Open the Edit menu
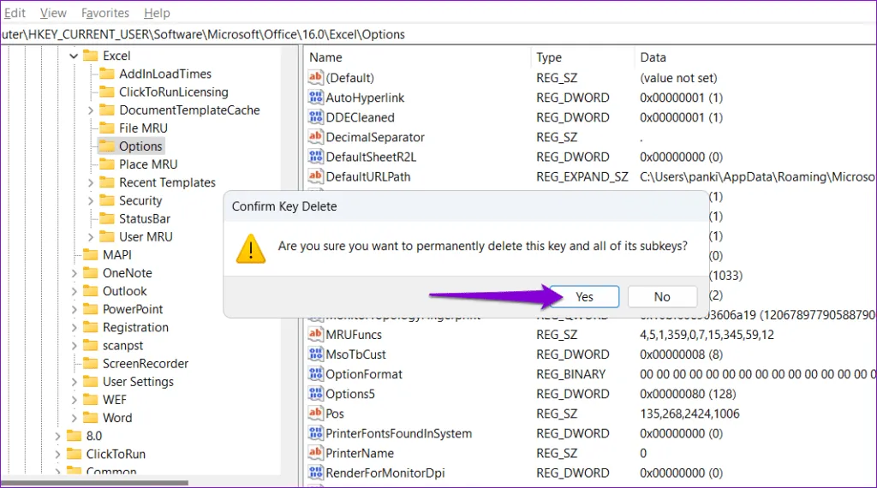877x488 pixels. pyautogui.click(x=15, y=13)
